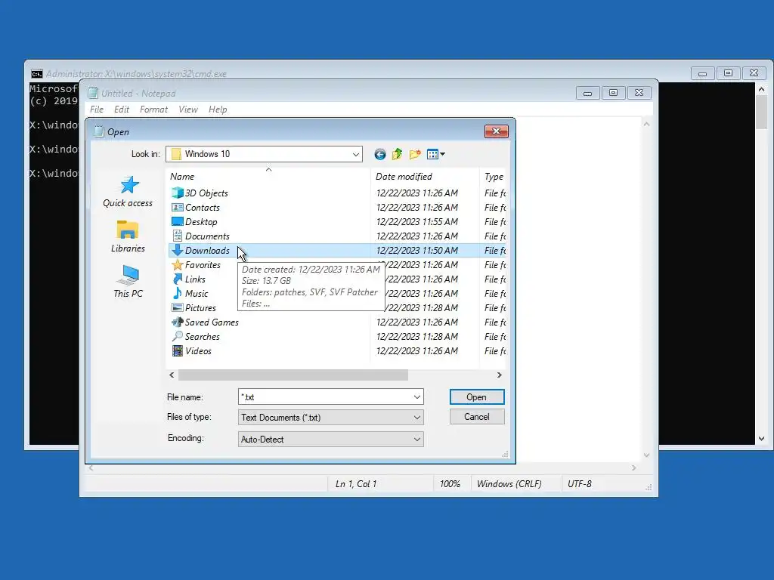Image resolution: width=774 pixels, height=580 pixels.
Task: Sort by the Name column header
Action: click(268, 176)
